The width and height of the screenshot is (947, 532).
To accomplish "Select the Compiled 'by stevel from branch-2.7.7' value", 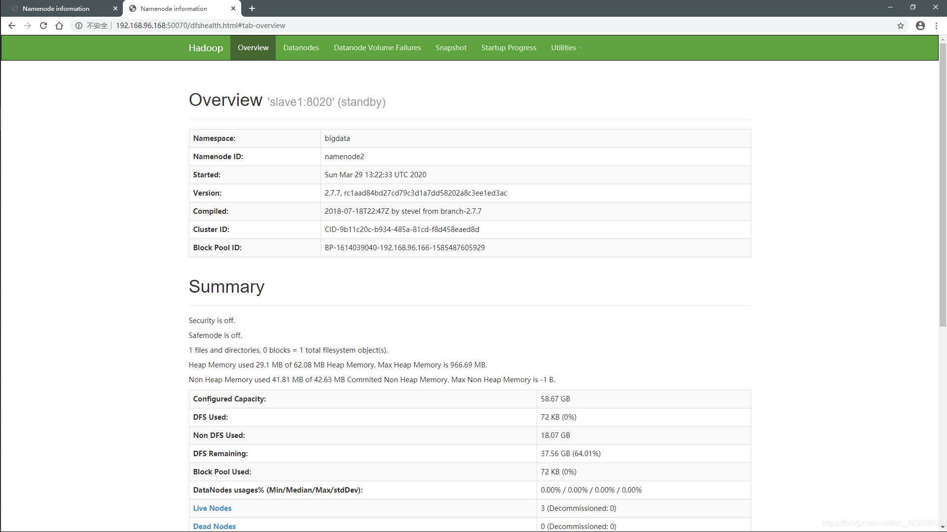I will click(x=403, y=211).
